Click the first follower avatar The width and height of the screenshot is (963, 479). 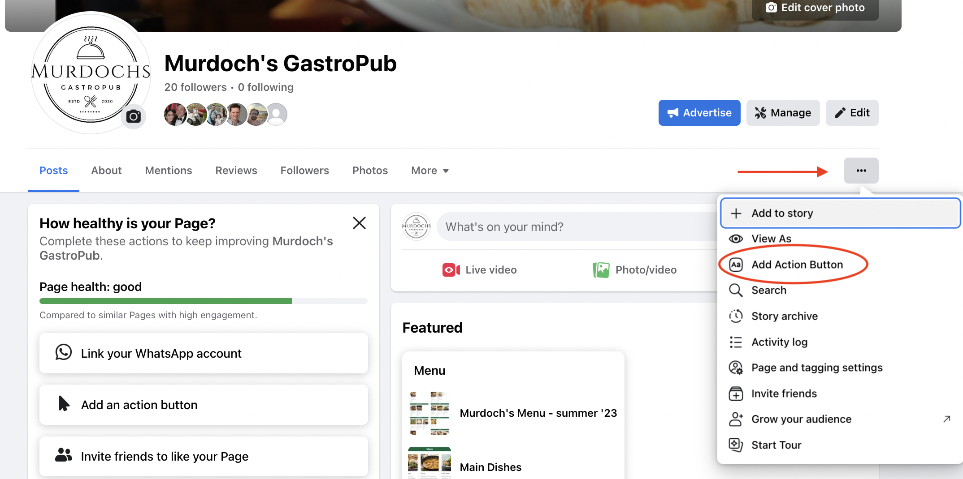click(175, 114)
